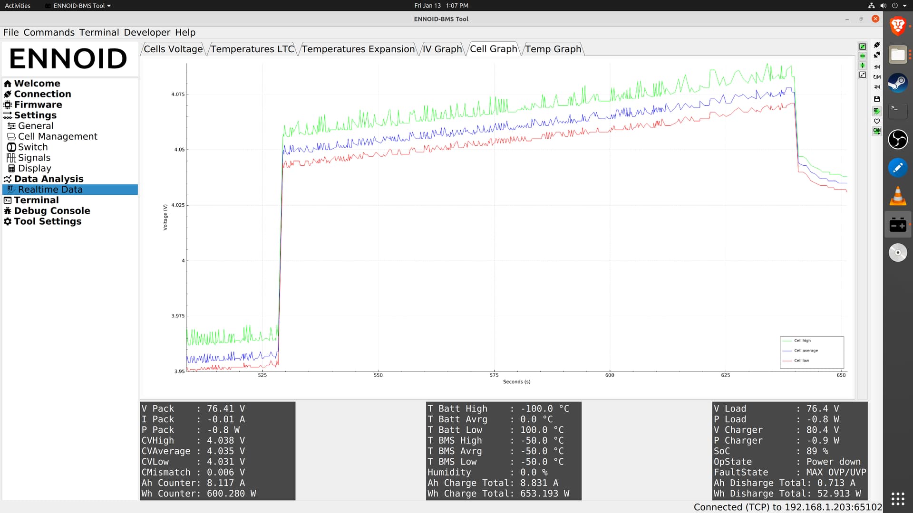The height and width of the screenshot is (513, 913).
Task: Click the FaultState MAX OVP/UVP reading
Action: pos(790,472)
